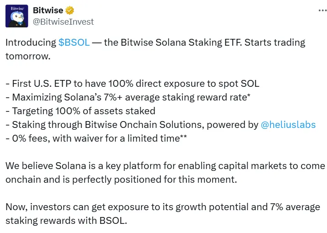Click the word 'Introducing' starting the tweet
Image resolution: width=327 pixels, height=233 pixels.
click(31, 42)
